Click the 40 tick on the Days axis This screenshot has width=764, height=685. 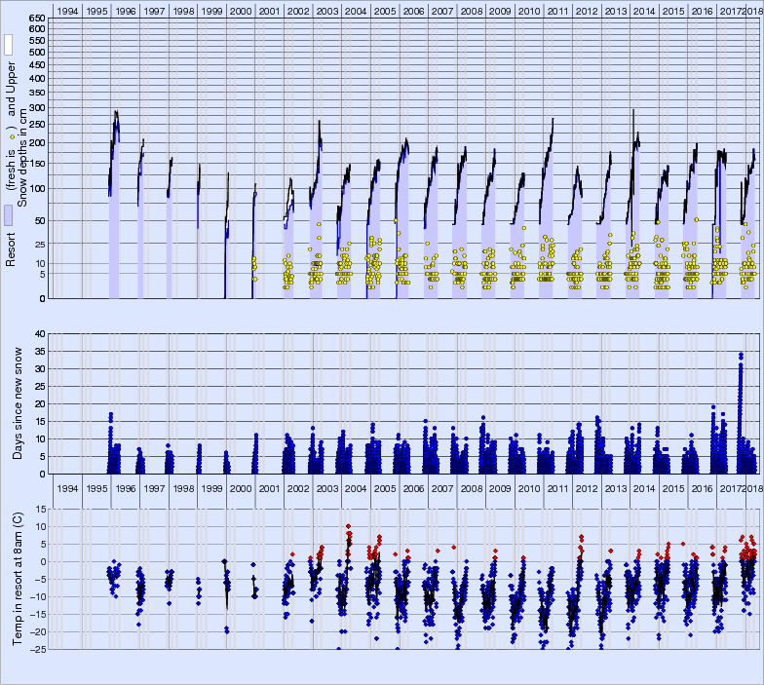pyautogui.click(x=39, y=333)
